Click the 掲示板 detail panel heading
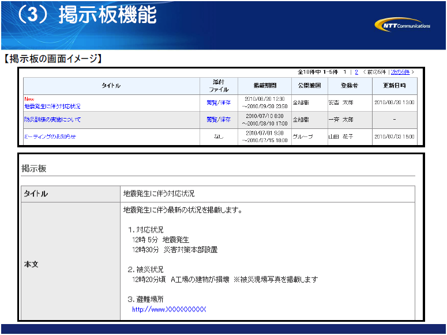The width and height of the screenshot is (447, 335). (34, 169)
